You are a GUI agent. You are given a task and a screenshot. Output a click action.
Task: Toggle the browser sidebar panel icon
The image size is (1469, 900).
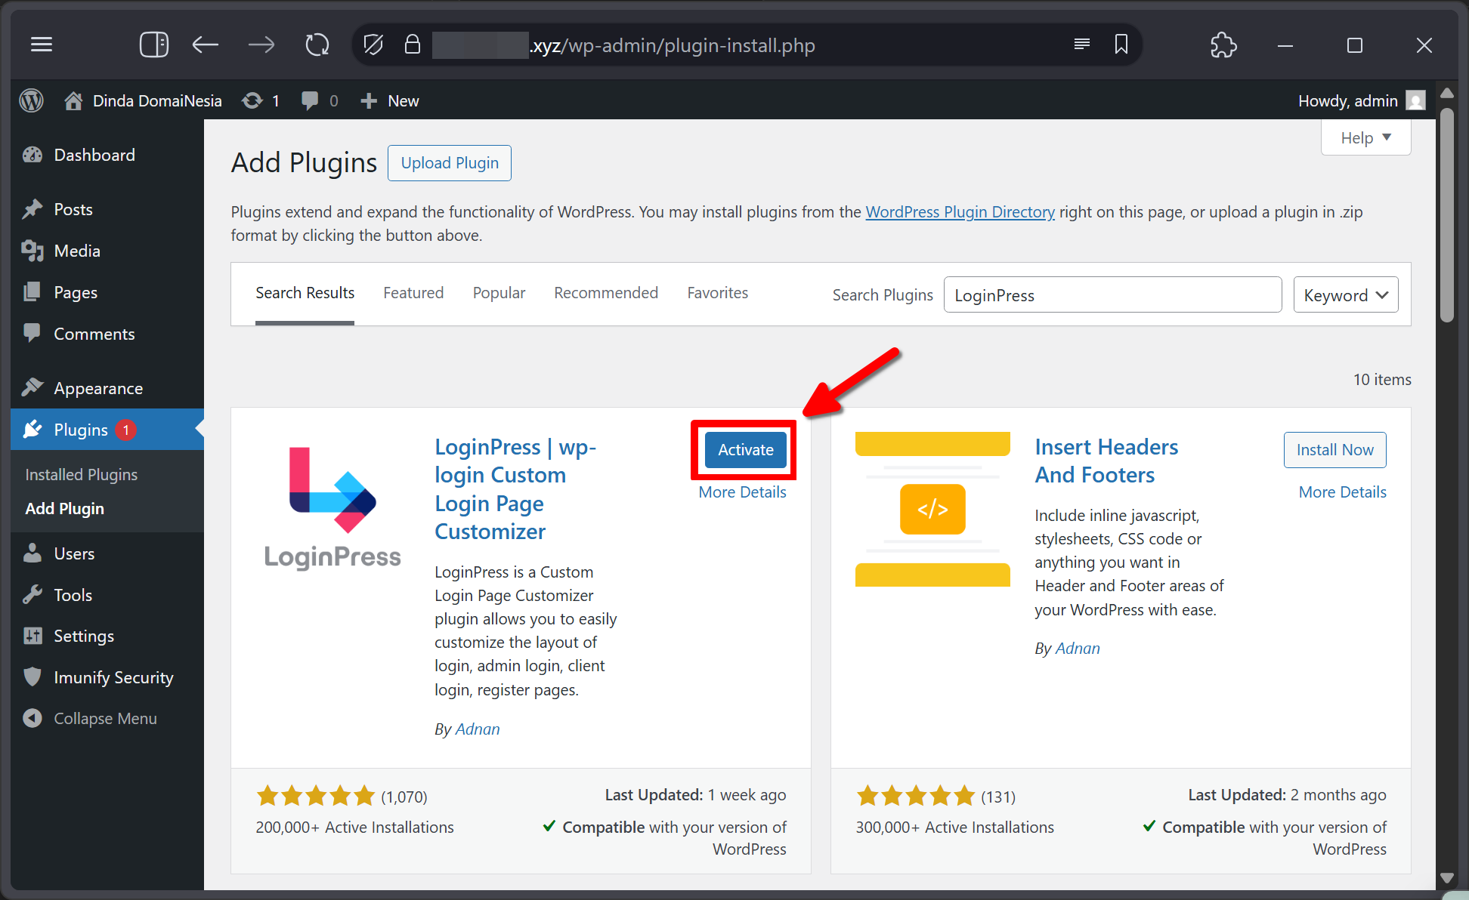[x=154, y=45]
